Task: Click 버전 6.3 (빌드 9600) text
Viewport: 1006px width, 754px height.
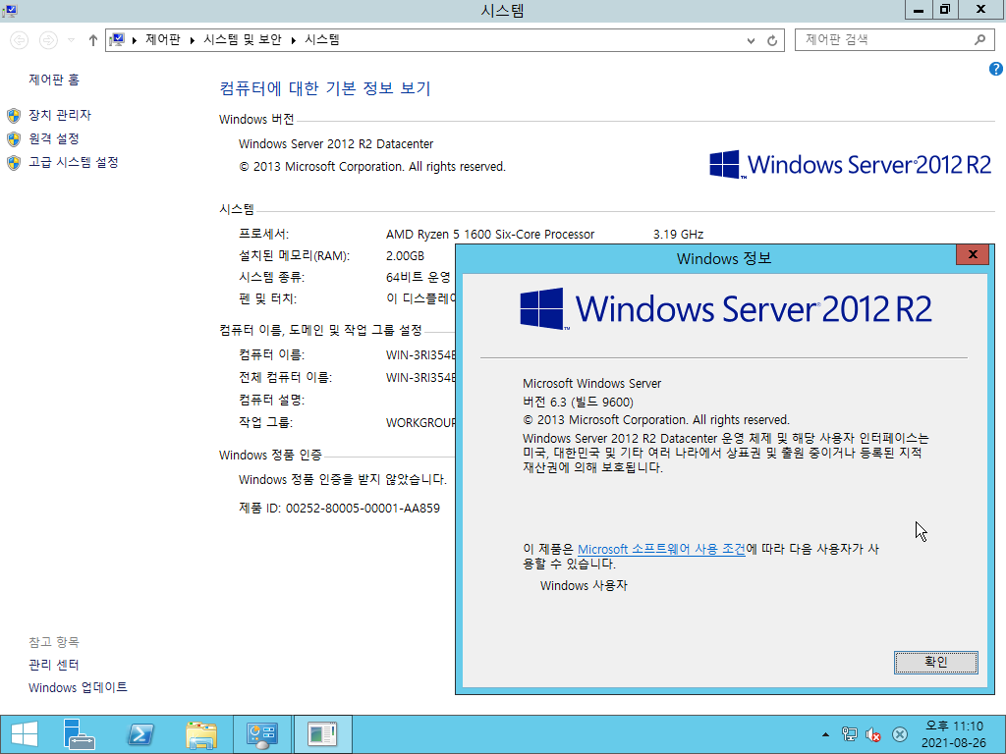Action: point(578,402)
